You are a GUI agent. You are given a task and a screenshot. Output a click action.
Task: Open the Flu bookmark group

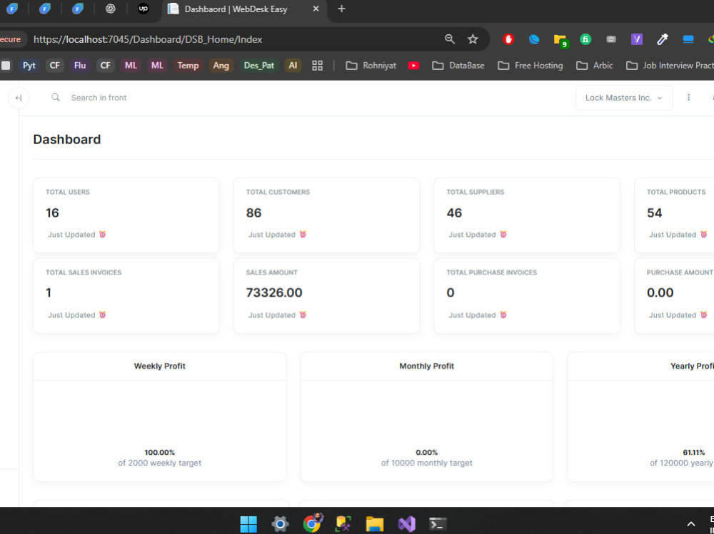[80, 66]
